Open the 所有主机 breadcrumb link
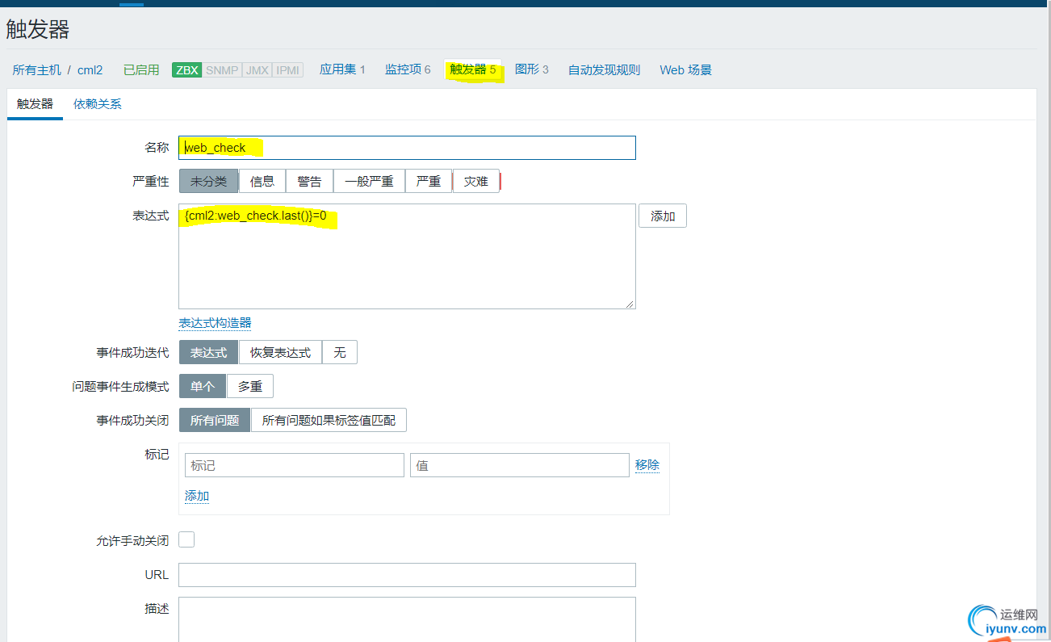The height and width of the screenshot is (642, 1051). [x=37, y=70]
